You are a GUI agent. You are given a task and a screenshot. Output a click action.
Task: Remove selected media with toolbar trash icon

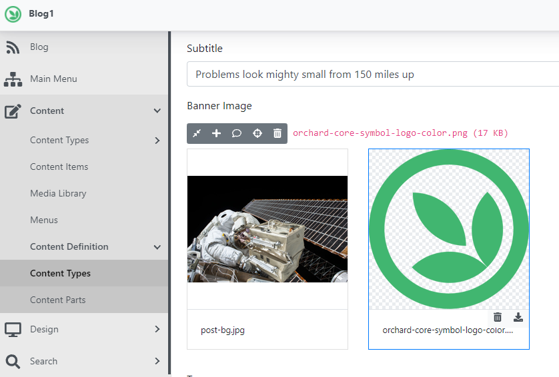coord(277,133)
